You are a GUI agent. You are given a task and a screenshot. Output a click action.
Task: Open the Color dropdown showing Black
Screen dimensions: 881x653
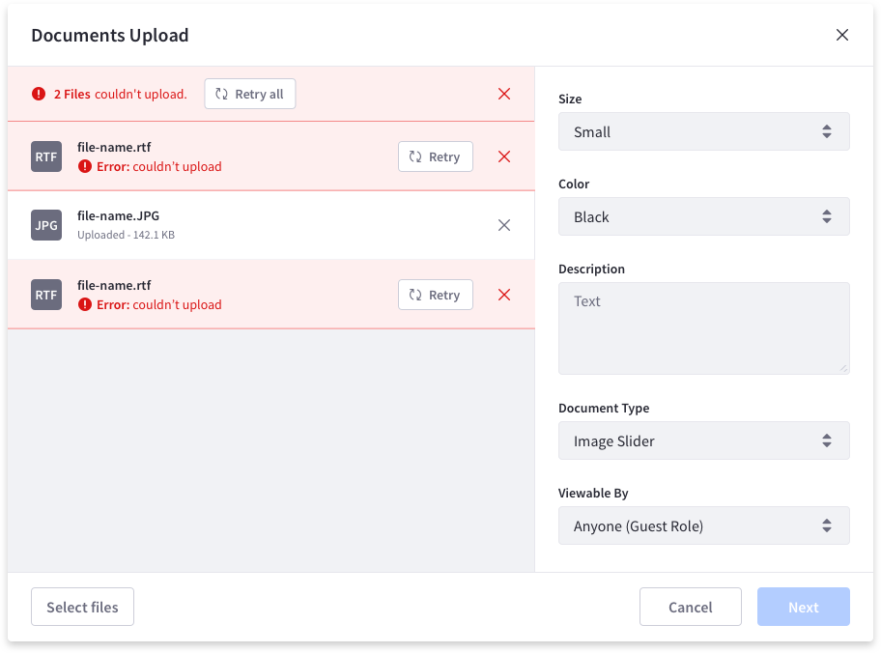[703, 216]
